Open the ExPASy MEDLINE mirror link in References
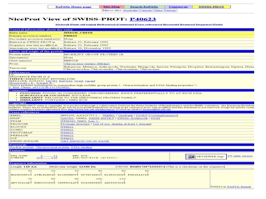The height and width of the screenshot is (199, 266). pyautogui.click(x=66, y=81)
